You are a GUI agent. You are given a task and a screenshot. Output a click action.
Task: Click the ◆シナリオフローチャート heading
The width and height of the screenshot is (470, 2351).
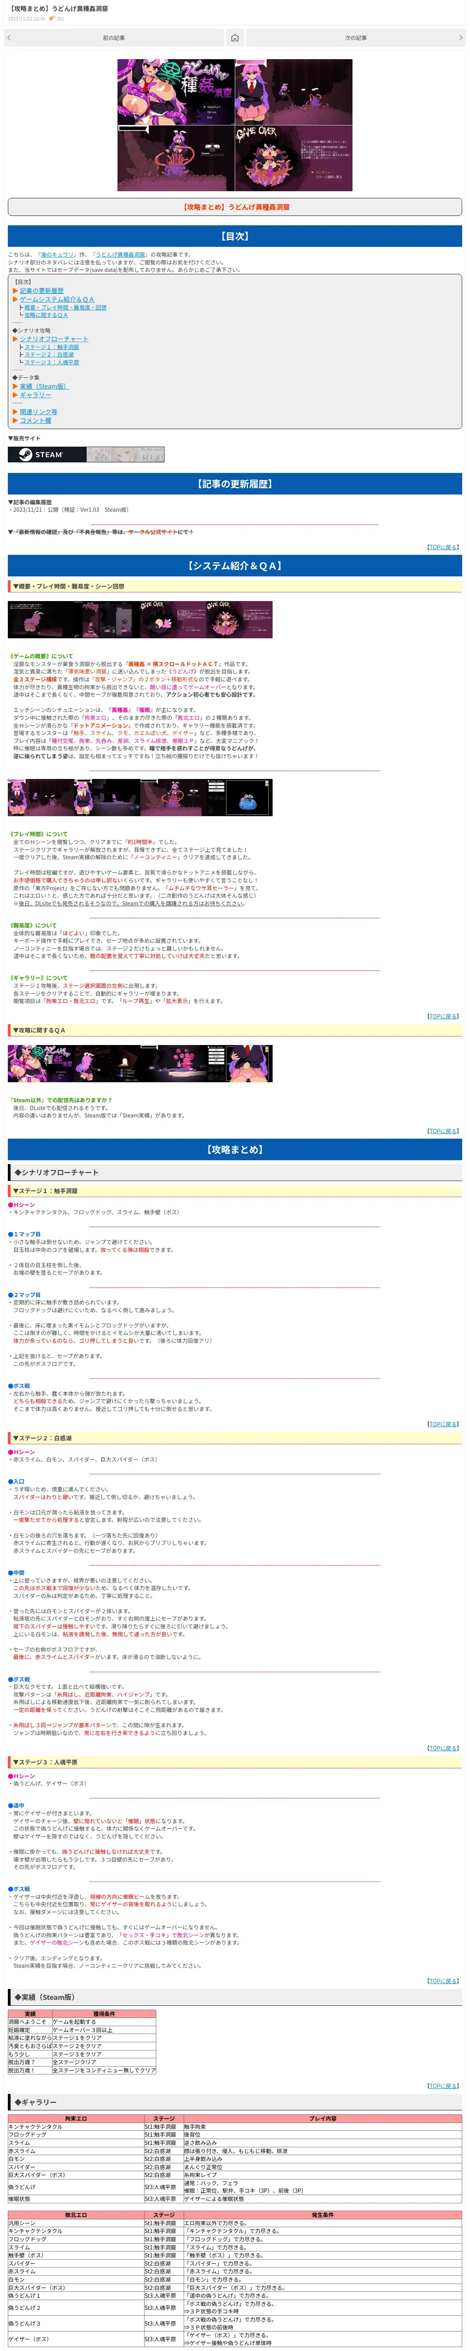tap(235, 1172)
